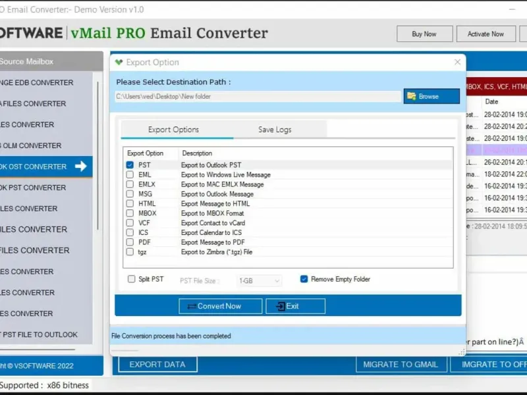Click the IMGRATE TO OFF... button
This screenshot has width=527, height=395.
[489, 365]
